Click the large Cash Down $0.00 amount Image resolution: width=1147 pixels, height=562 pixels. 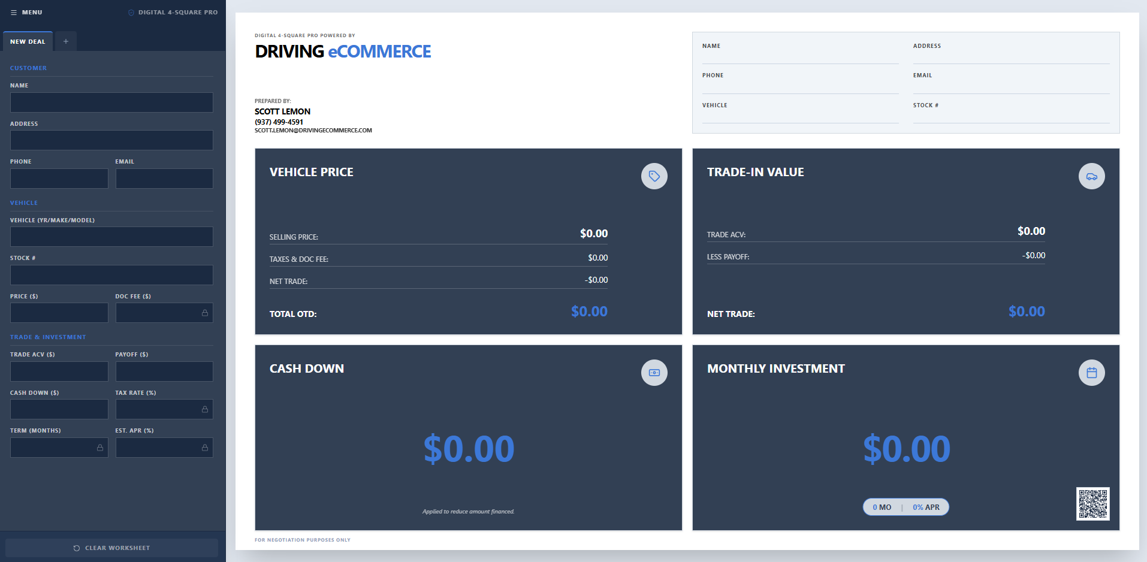click(469, 449)
